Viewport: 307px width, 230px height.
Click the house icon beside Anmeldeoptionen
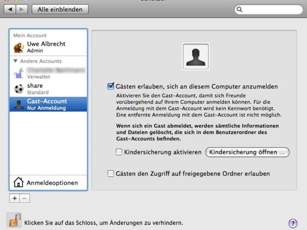[18, 182]
